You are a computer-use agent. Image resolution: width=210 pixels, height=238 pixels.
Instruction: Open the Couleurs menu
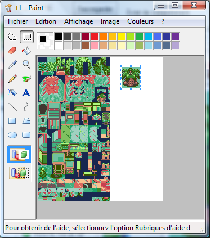point(140,21)
